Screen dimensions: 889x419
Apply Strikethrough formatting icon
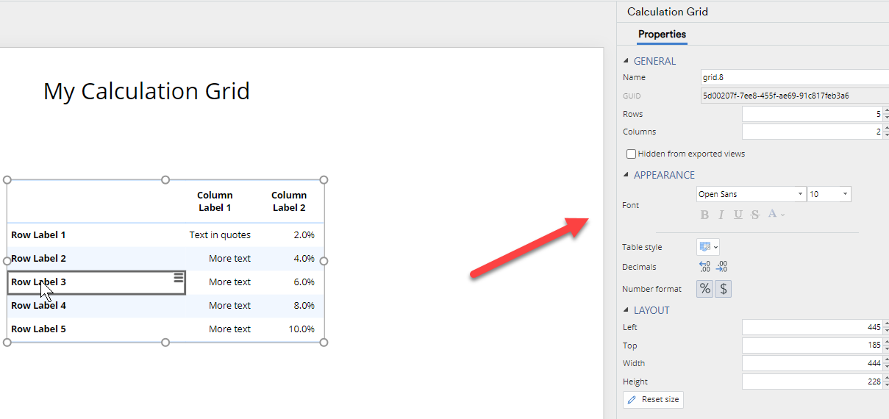pos(754,215)
